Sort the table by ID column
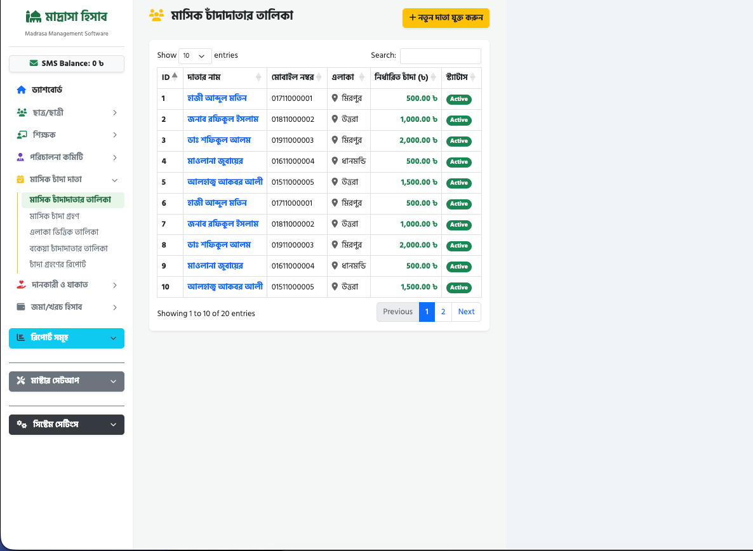 point(170,77)
